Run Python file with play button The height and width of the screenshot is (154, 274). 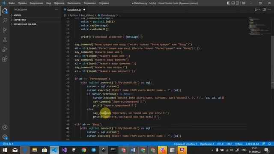(256, 10)
